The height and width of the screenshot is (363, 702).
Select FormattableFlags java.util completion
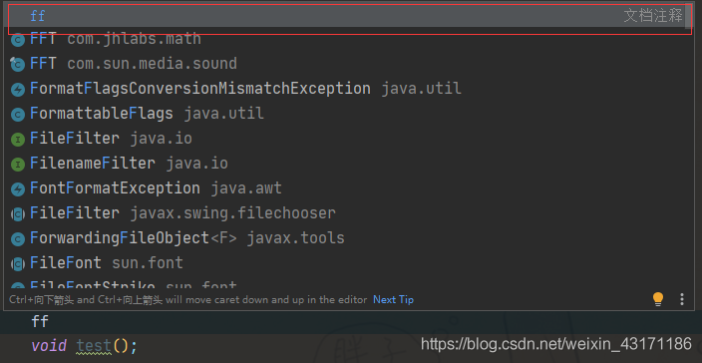347,114
